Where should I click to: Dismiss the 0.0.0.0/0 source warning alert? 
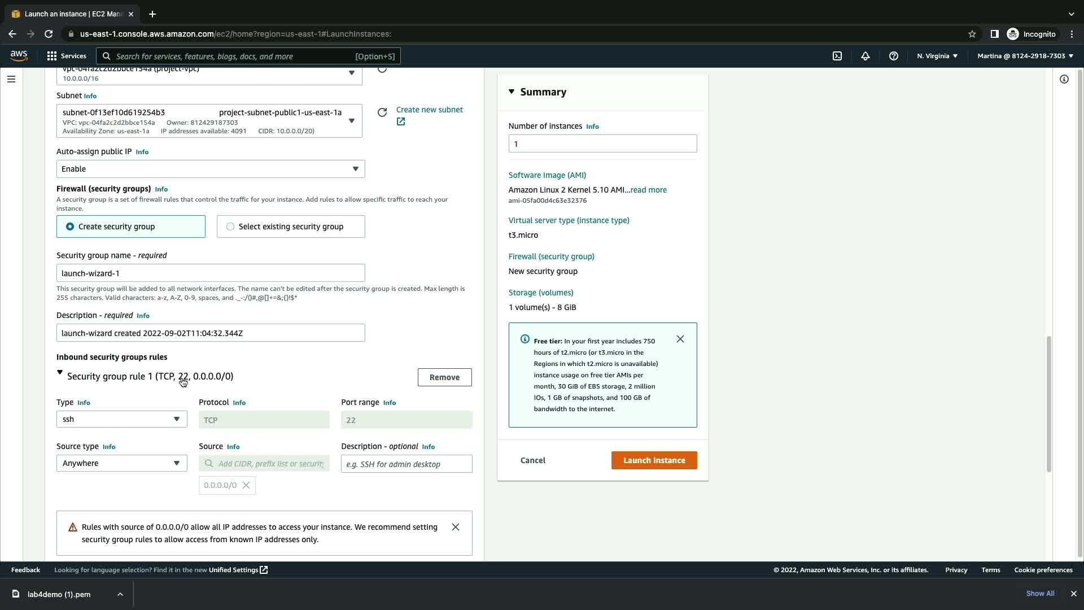pyautogui.click(x=456, y=527)
